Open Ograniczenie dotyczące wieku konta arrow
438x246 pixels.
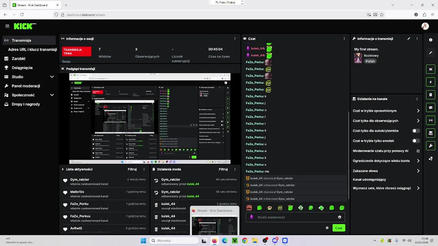tap(418, 161)
